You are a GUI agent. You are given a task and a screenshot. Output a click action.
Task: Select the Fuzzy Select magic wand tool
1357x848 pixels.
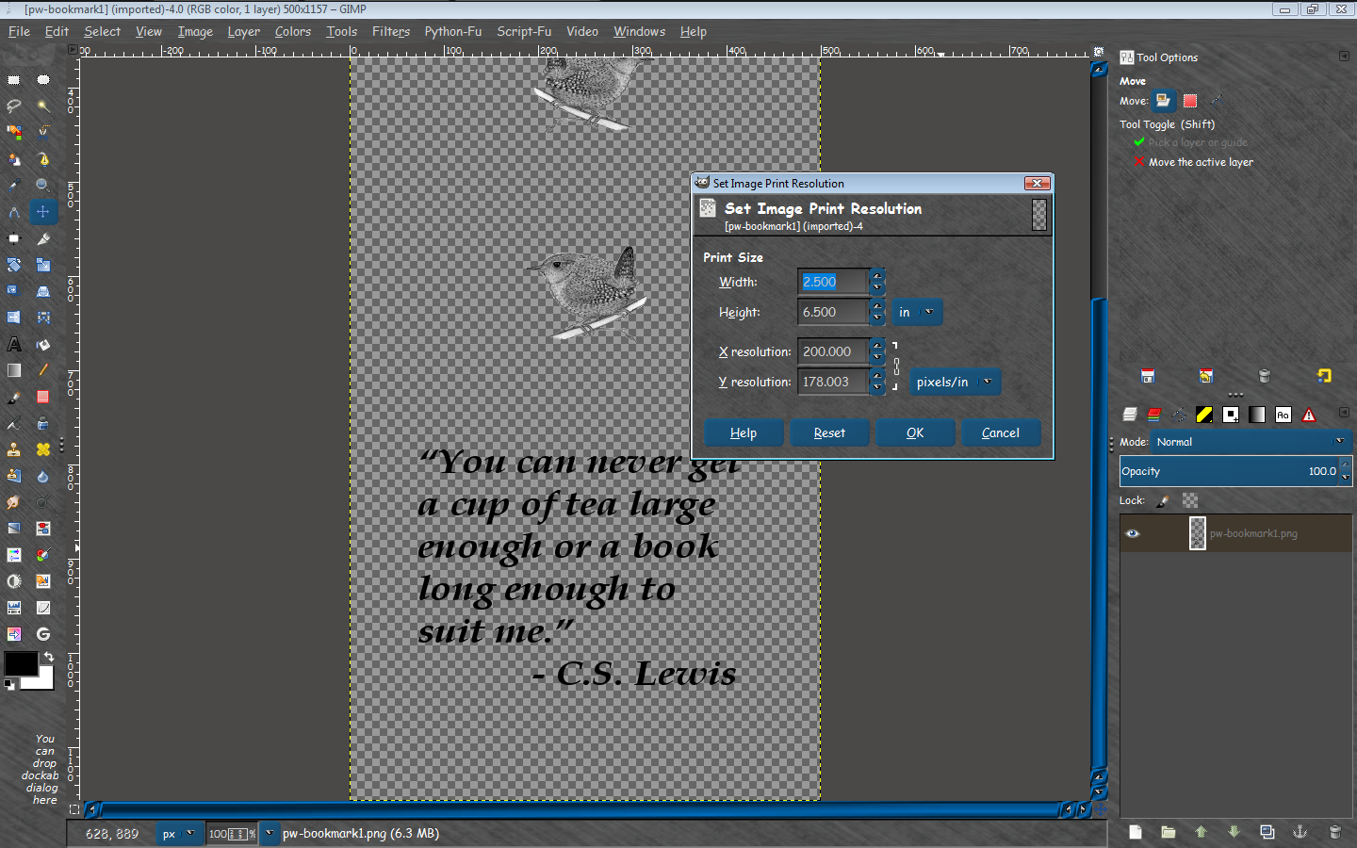pyautogui.click(x=43, y=106)
